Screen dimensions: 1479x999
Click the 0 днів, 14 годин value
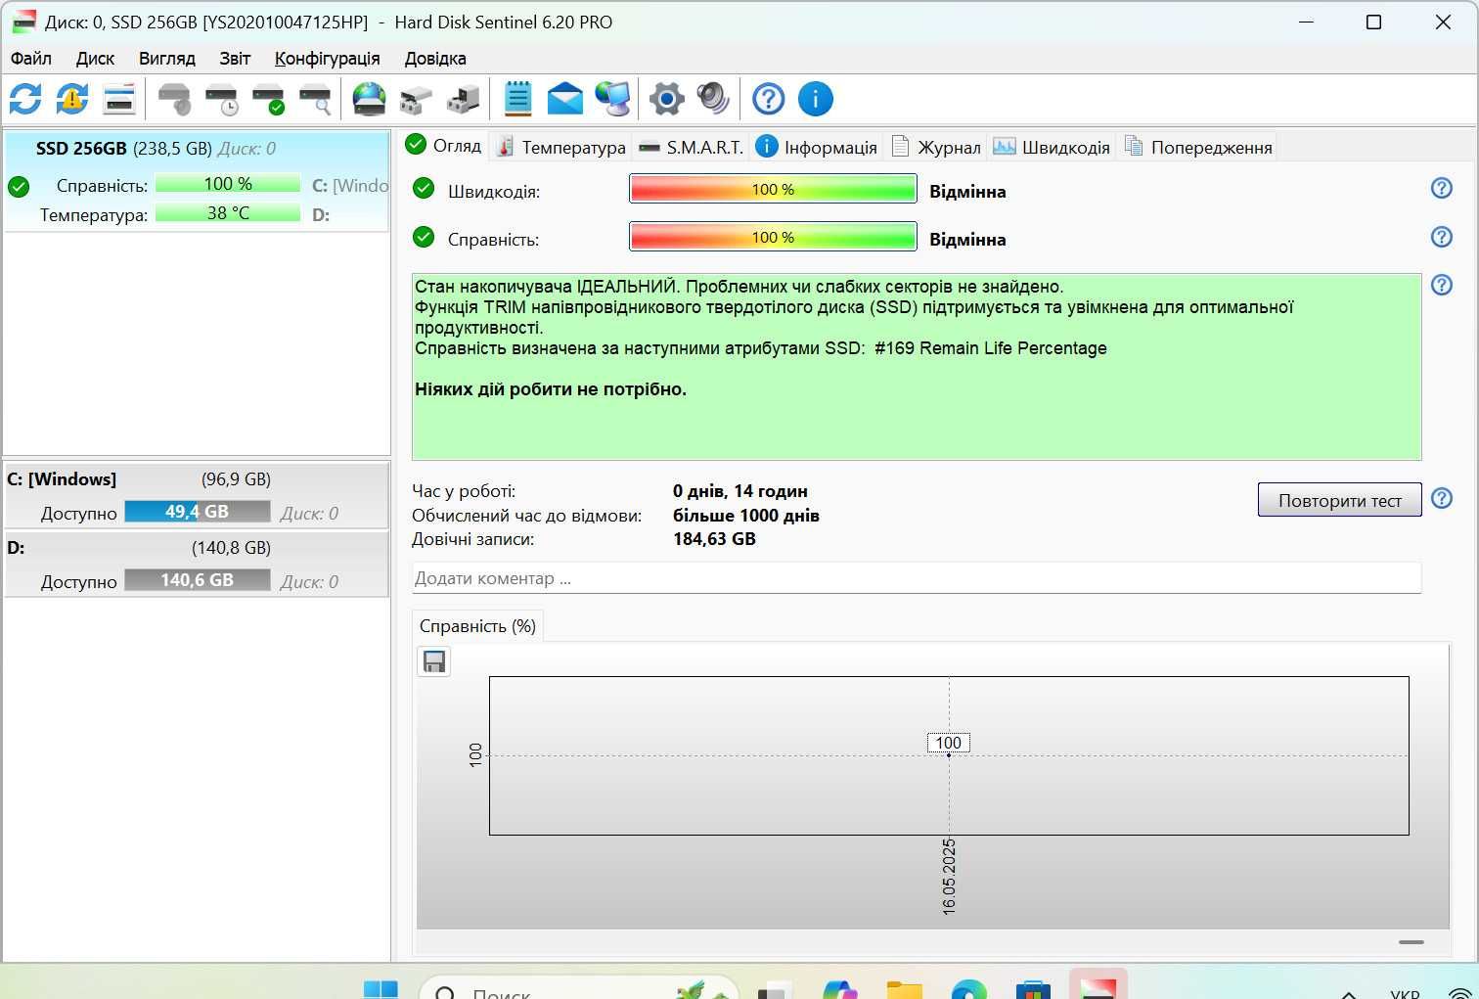740,491
